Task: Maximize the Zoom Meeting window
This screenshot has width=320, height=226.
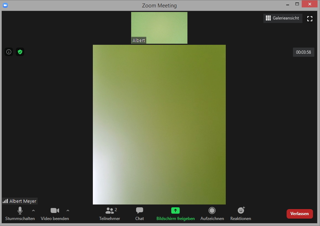Action: pyautogui.click(x=297, y=4)
